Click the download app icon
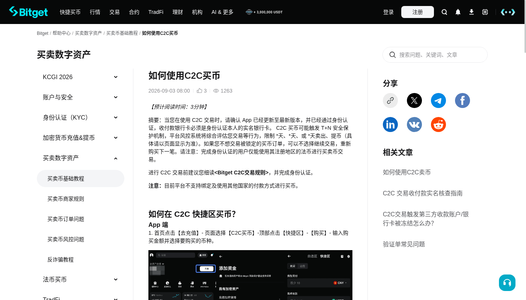 pos(472,12)
